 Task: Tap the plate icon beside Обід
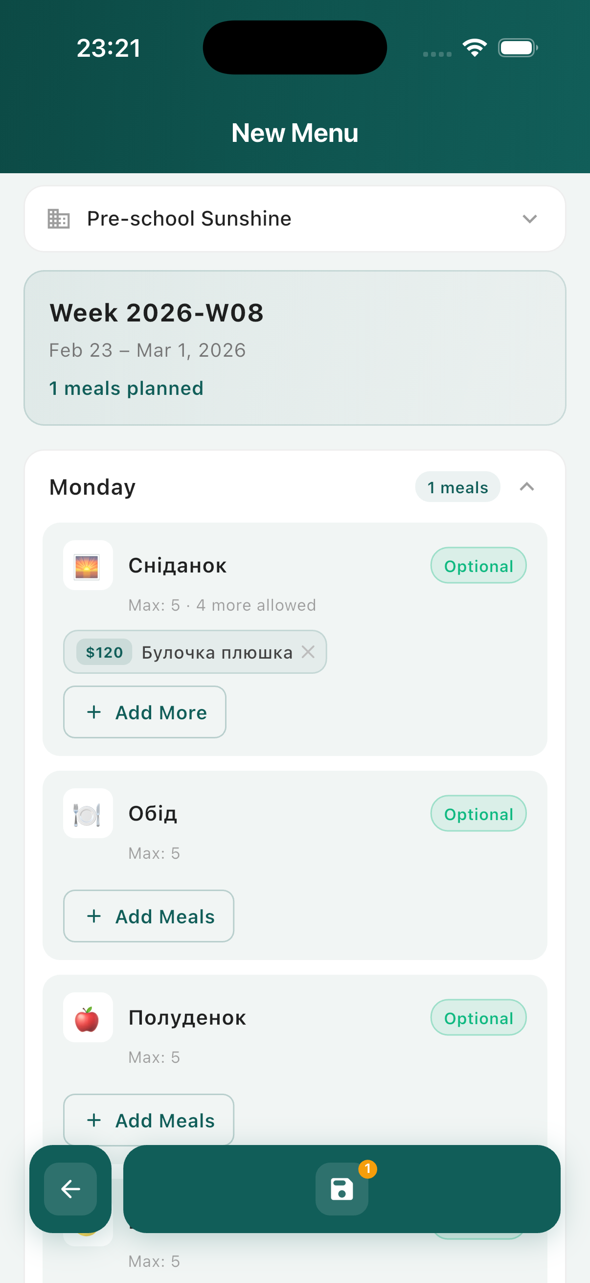click(x=88, y=813)
